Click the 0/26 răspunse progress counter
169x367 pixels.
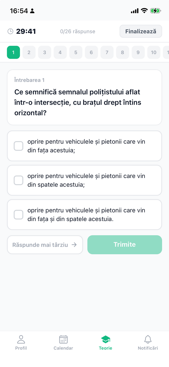[78, 31]
